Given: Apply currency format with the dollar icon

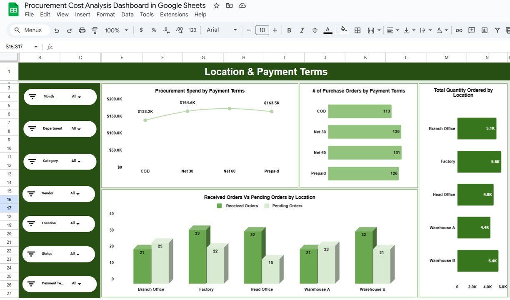Looking at the screenshot, I should (141, 30).
